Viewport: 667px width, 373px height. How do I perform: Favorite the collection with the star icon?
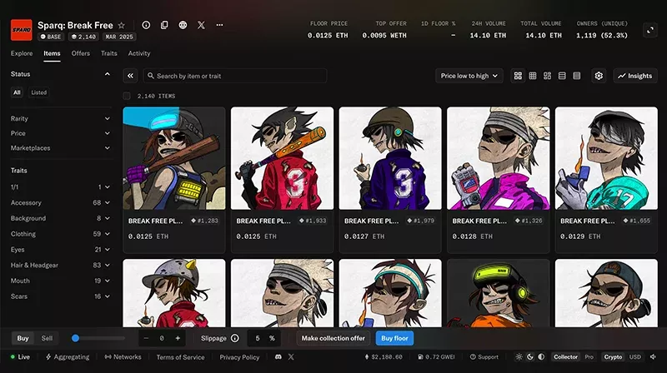(122, 26)
